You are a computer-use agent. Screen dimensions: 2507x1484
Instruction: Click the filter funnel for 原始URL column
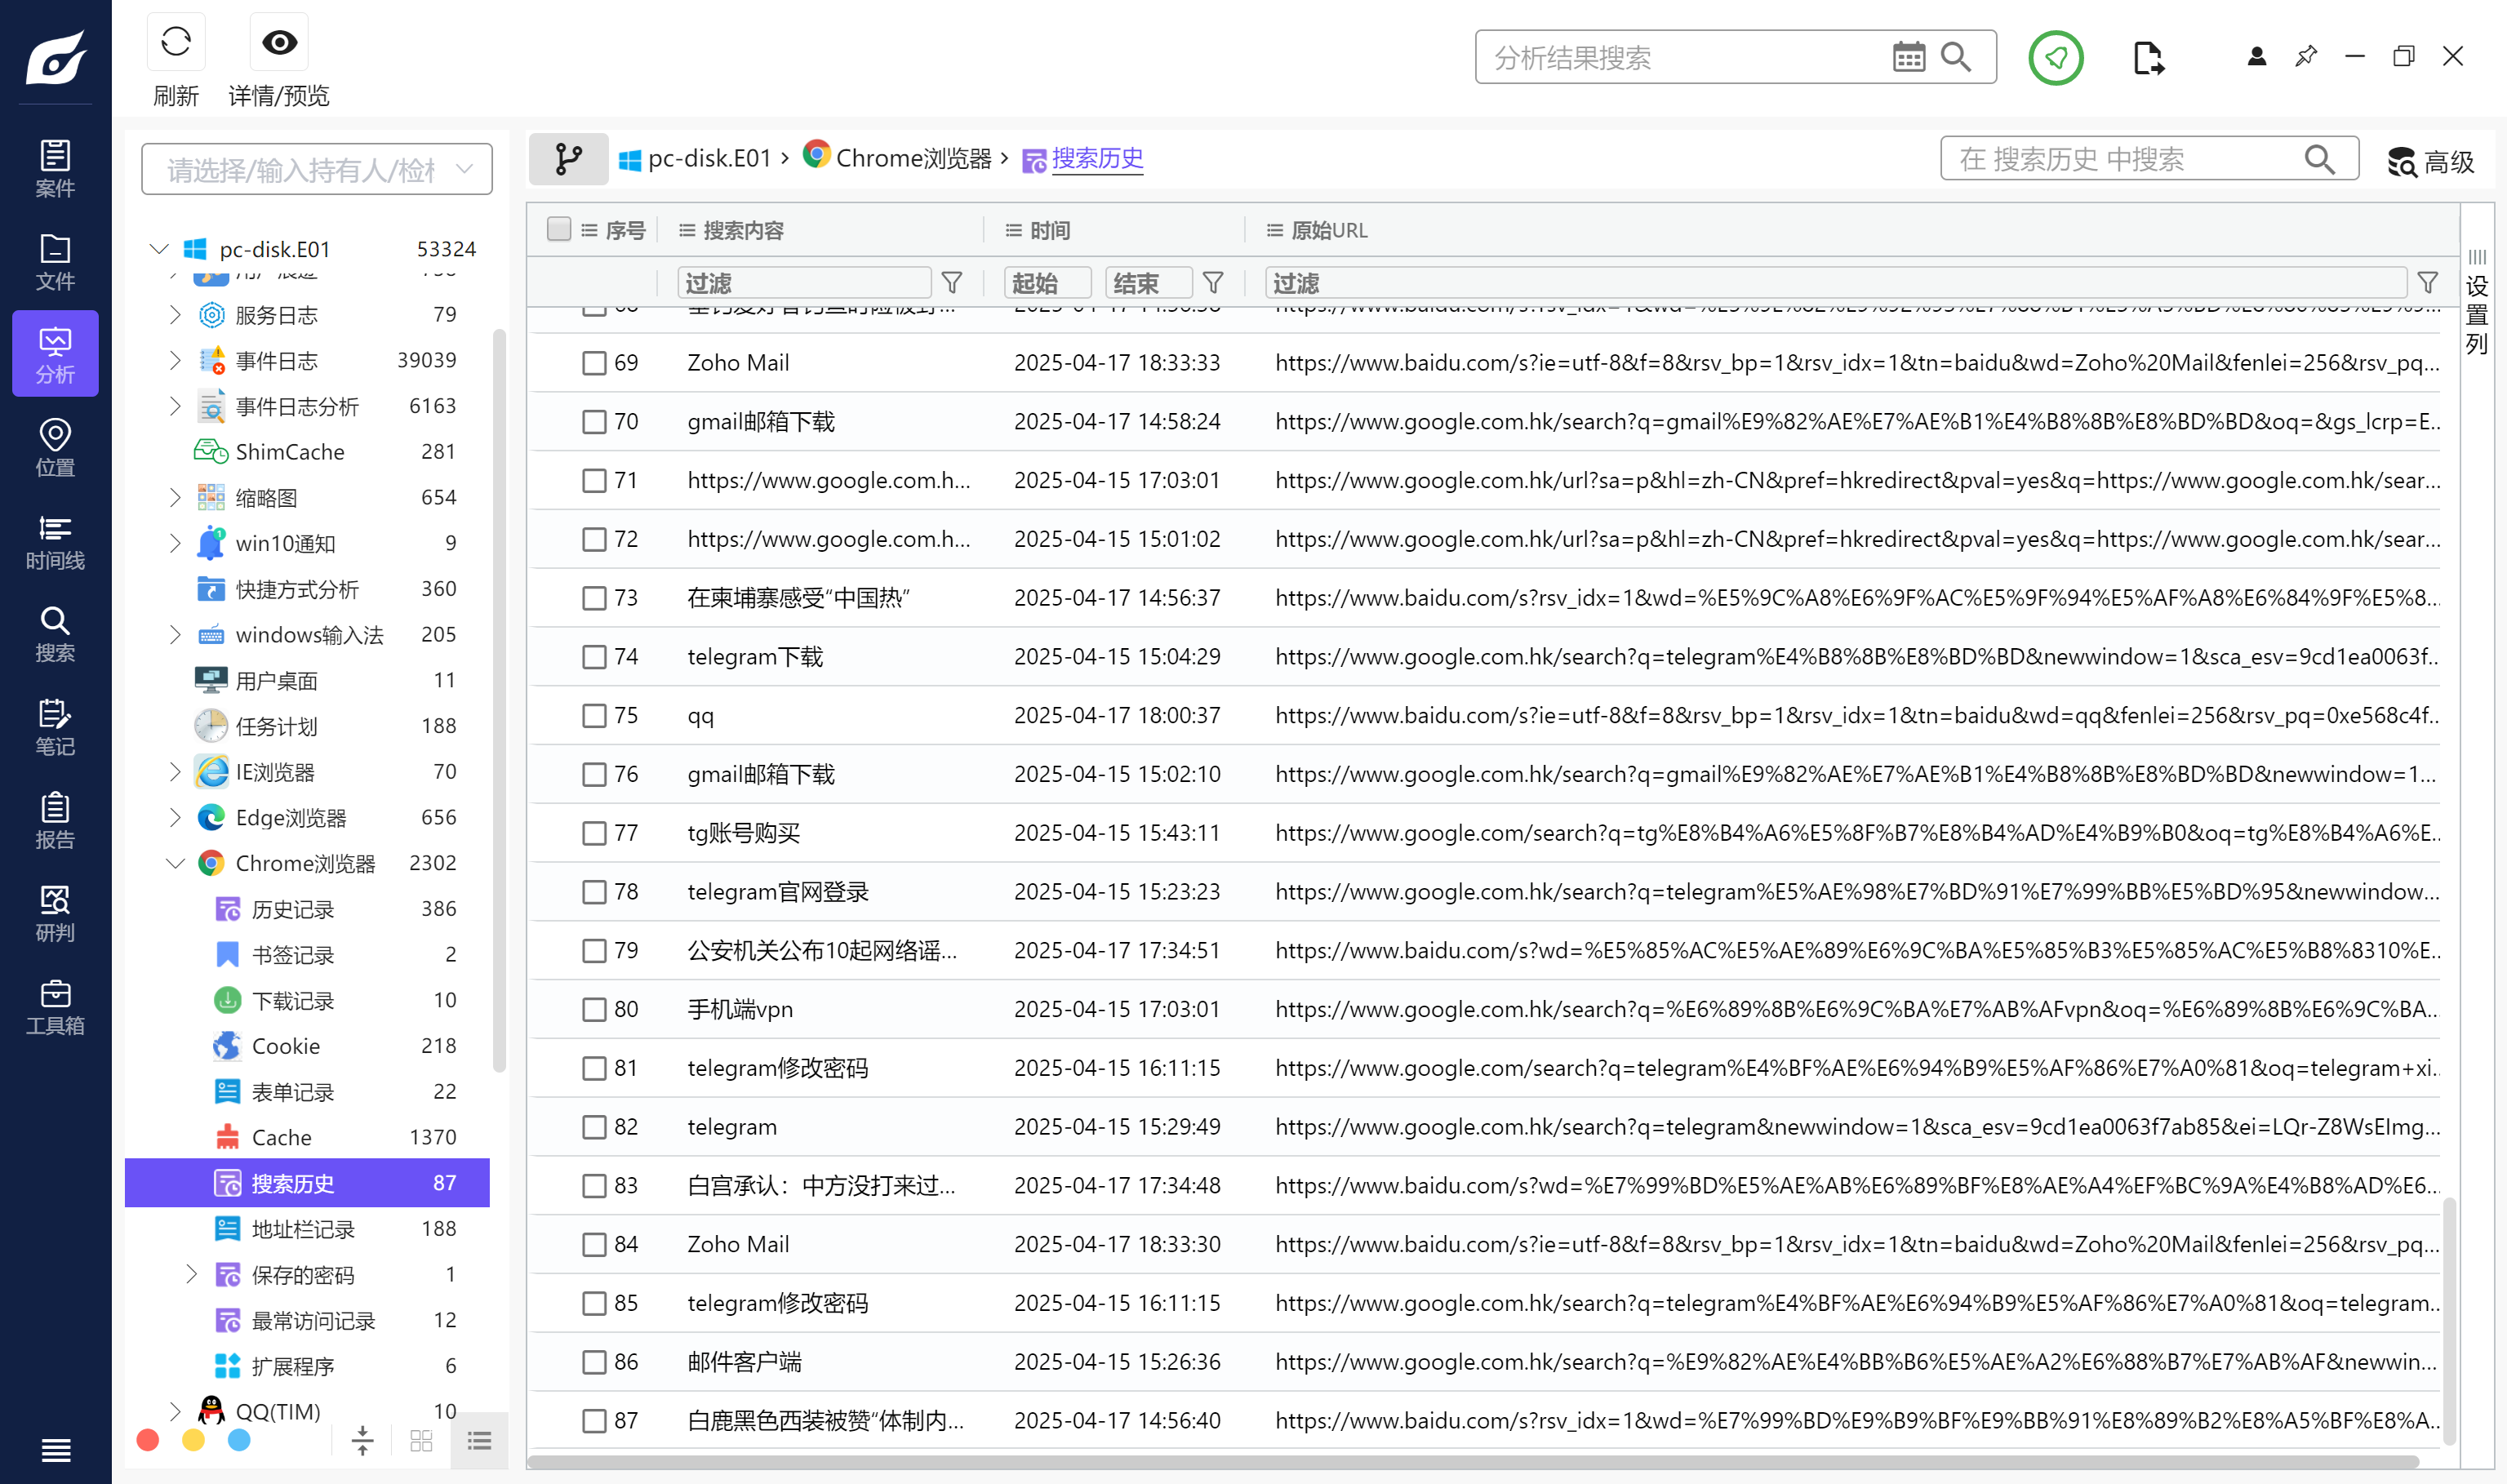[x=2427, y=283]
